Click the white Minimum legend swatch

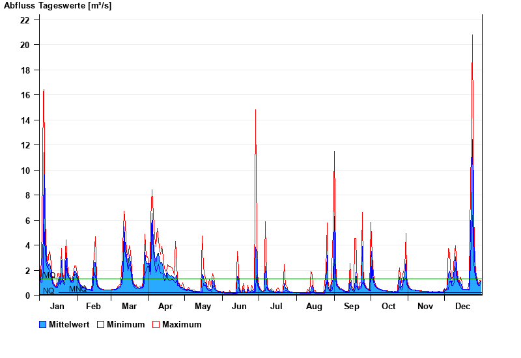click(101, 324)
